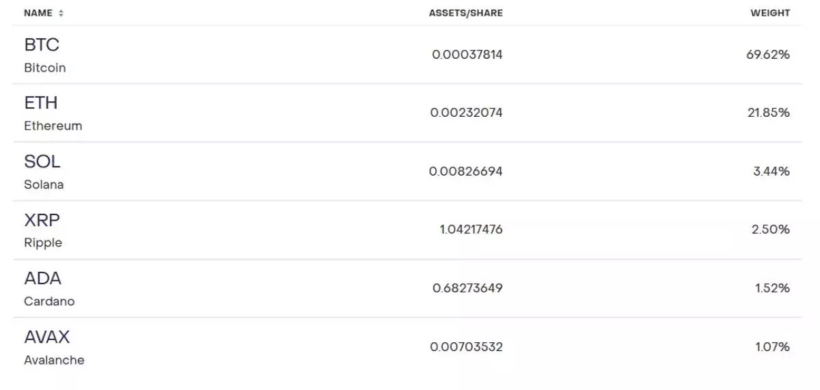The width and height of the screenshot is (820, 390).
Task: Click the WEIGHT column header
Action: coord(770,13)
